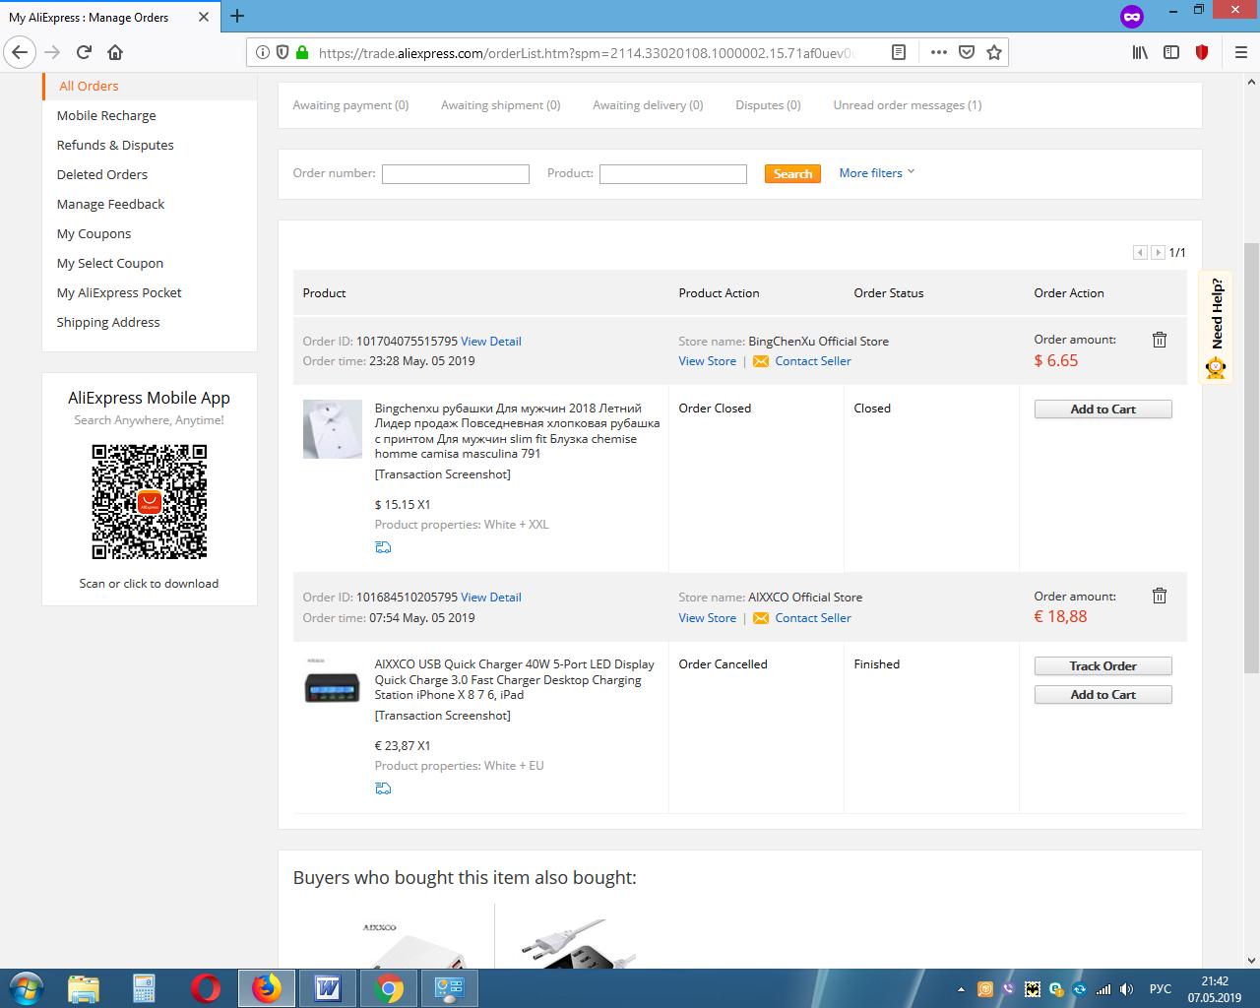
Task: View Detail of order 101704075515795
Action: (491, 342)
